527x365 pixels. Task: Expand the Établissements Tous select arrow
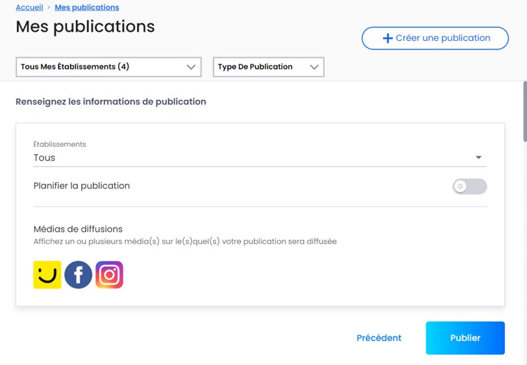point(478,157)
